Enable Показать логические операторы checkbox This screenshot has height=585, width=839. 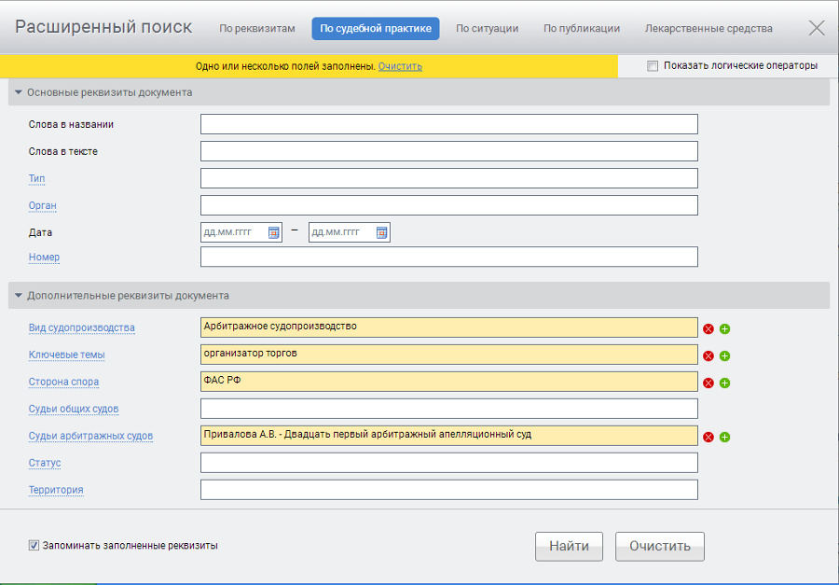tap(653, 66)
